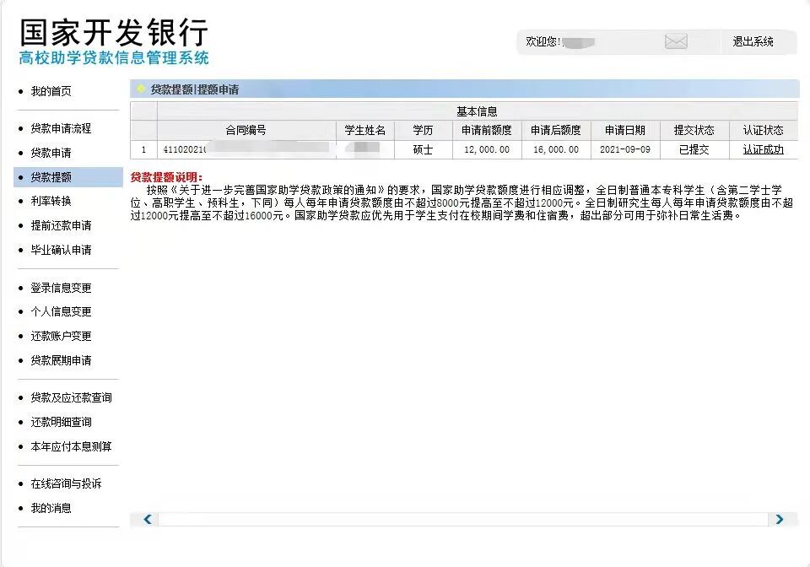This screenshot has height=567, width=810.
Task: Click the 12,000.00 amount cell
Action: [487, 149]
